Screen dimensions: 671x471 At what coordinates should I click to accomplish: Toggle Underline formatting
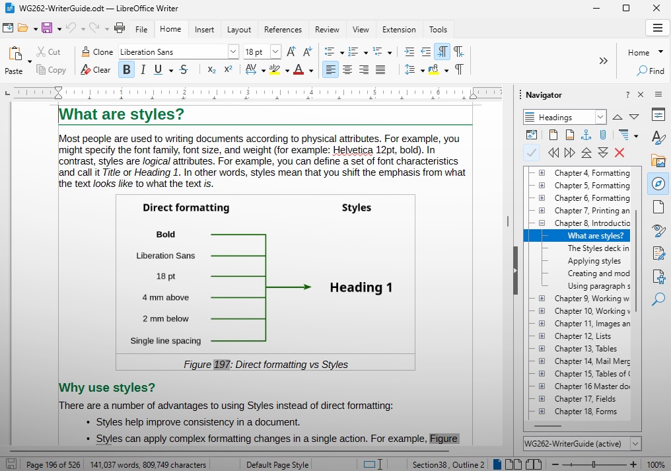[158, 70]
